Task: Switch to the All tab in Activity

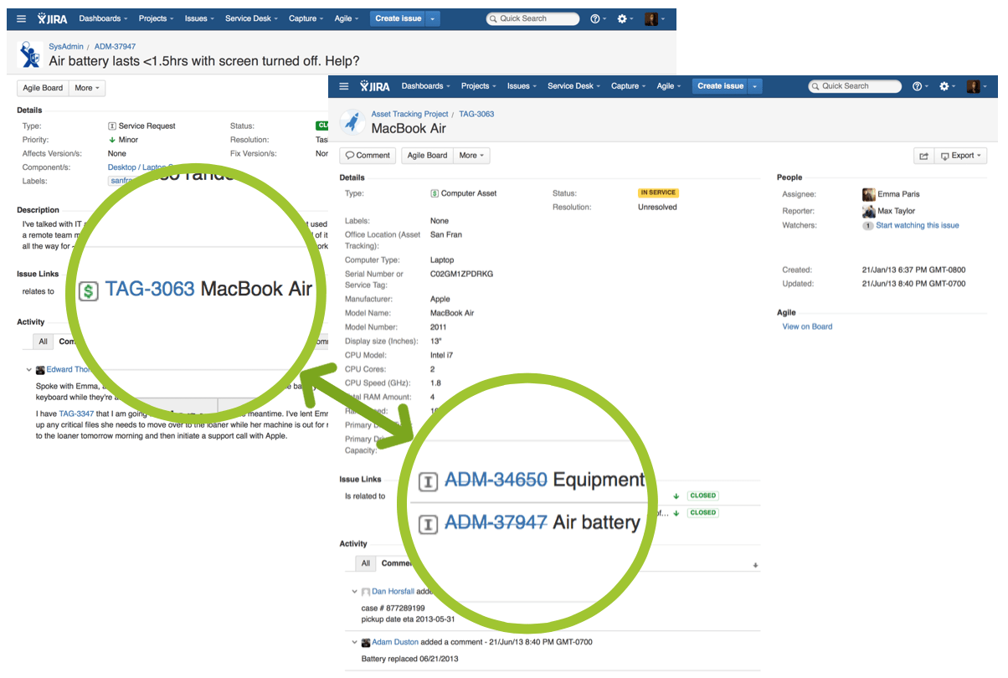Action: (x=365, y=562)
